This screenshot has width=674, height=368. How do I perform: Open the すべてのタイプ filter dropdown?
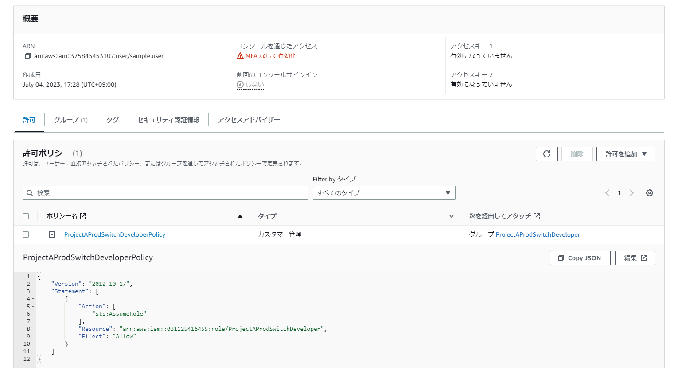coord(384,193)
